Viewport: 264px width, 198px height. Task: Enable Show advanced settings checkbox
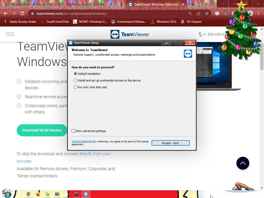[x=73, y=131]
